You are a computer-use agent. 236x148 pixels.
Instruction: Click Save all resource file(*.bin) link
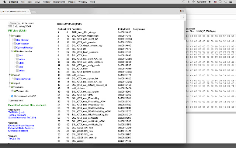[x=22, y=118]
